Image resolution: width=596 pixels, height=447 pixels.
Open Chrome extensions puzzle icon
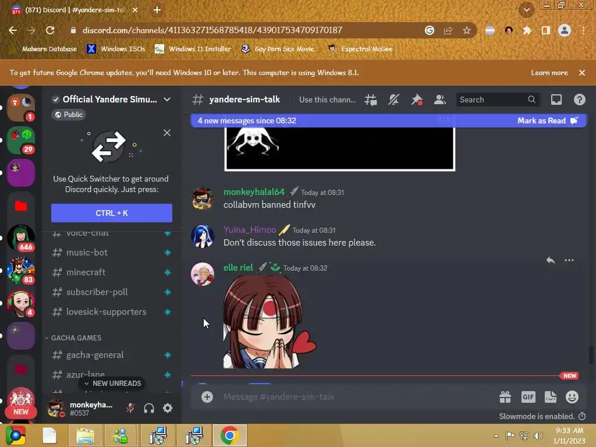(x=527, y=30)
